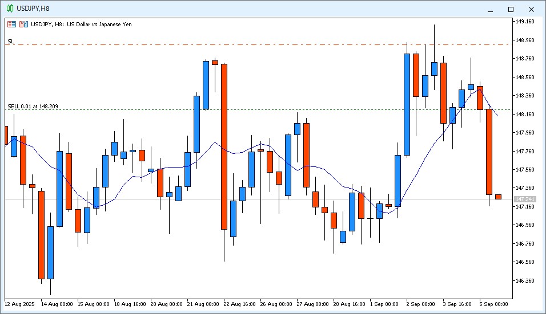Image resolution: width=546 pixels, height=314 pixels.
Task: Click the 148.560 price scale label
Action: tap(525, 77)
